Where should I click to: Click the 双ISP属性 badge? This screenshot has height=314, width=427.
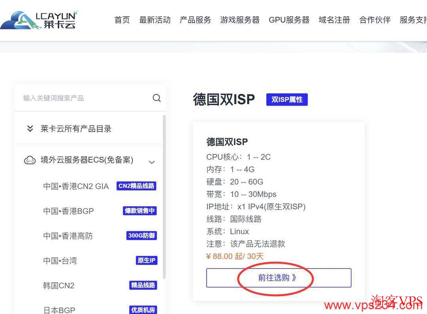(x=287, y=99)
